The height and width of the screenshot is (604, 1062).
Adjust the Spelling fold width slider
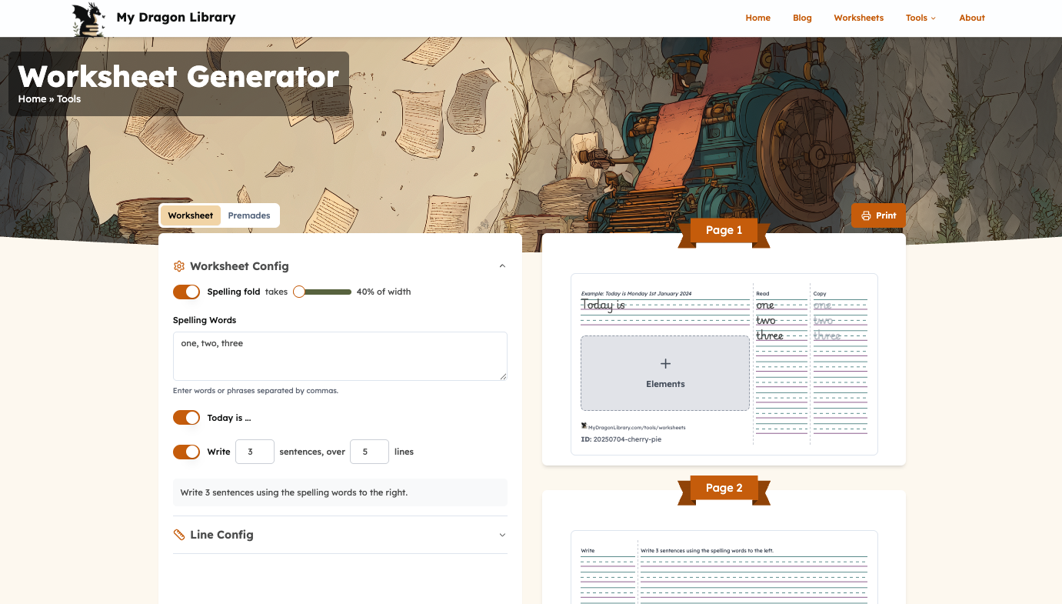[x=298, y=292]
